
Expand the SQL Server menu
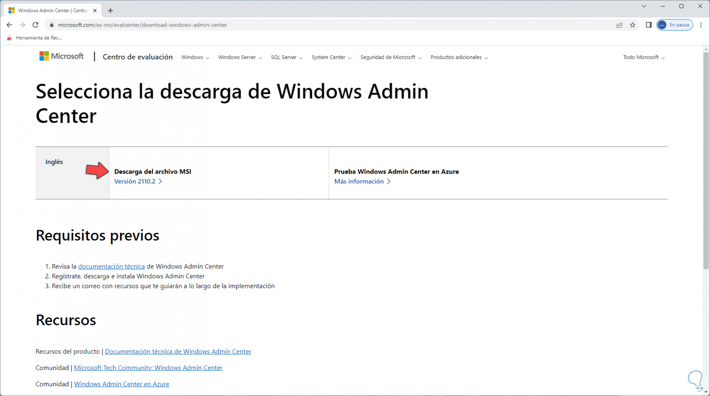(287, 57)
